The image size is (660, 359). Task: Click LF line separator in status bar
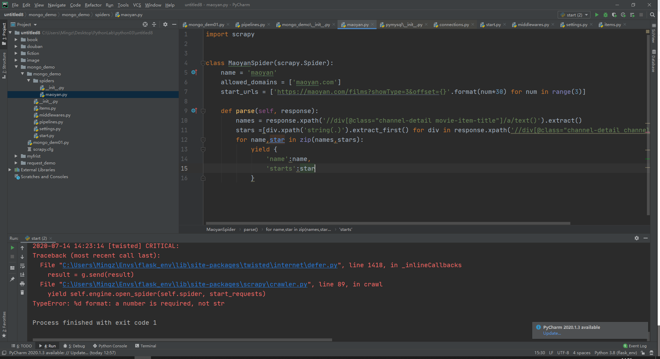tap(551, 353)
